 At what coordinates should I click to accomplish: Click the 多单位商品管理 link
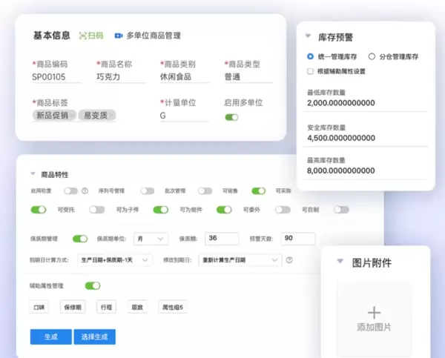pos(153,36)
